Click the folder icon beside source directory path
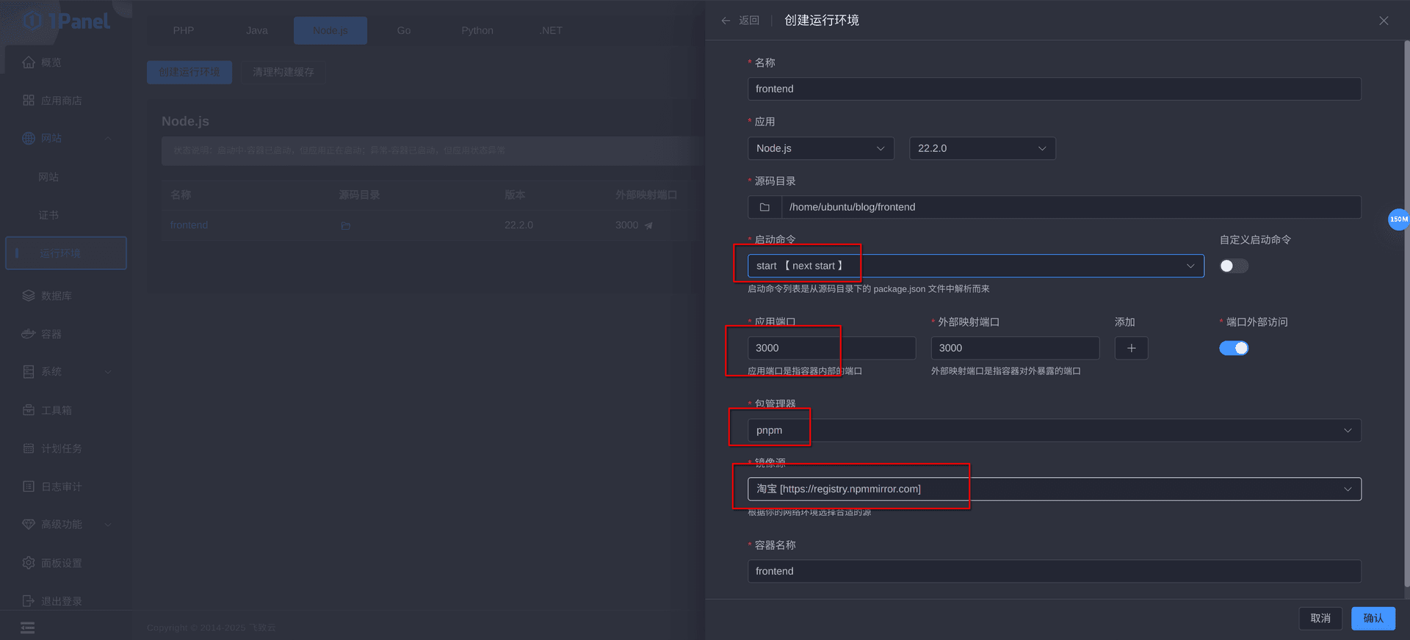The height and width of the screenshot is (640, 1410). click(x=764, y=207)
